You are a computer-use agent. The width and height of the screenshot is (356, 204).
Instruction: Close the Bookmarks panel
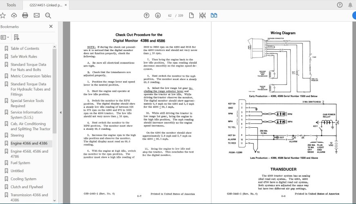click(x=51, y=27)
